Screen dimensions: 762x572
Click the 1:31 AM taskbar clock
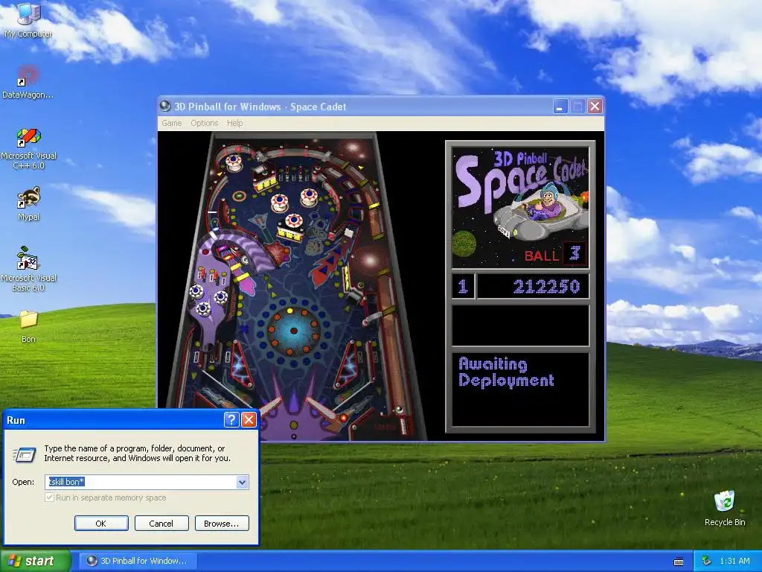pos(734,561)
